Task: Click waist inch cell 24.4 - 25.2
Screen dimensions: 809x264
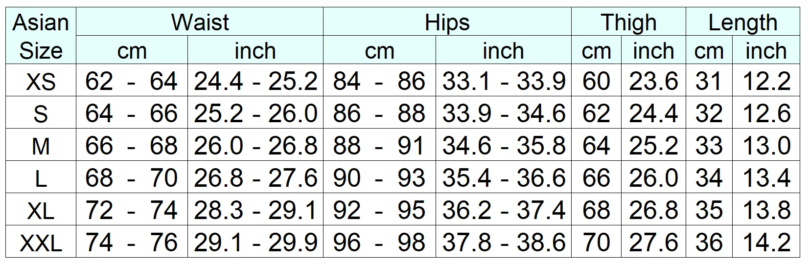Action: (255, 81)
